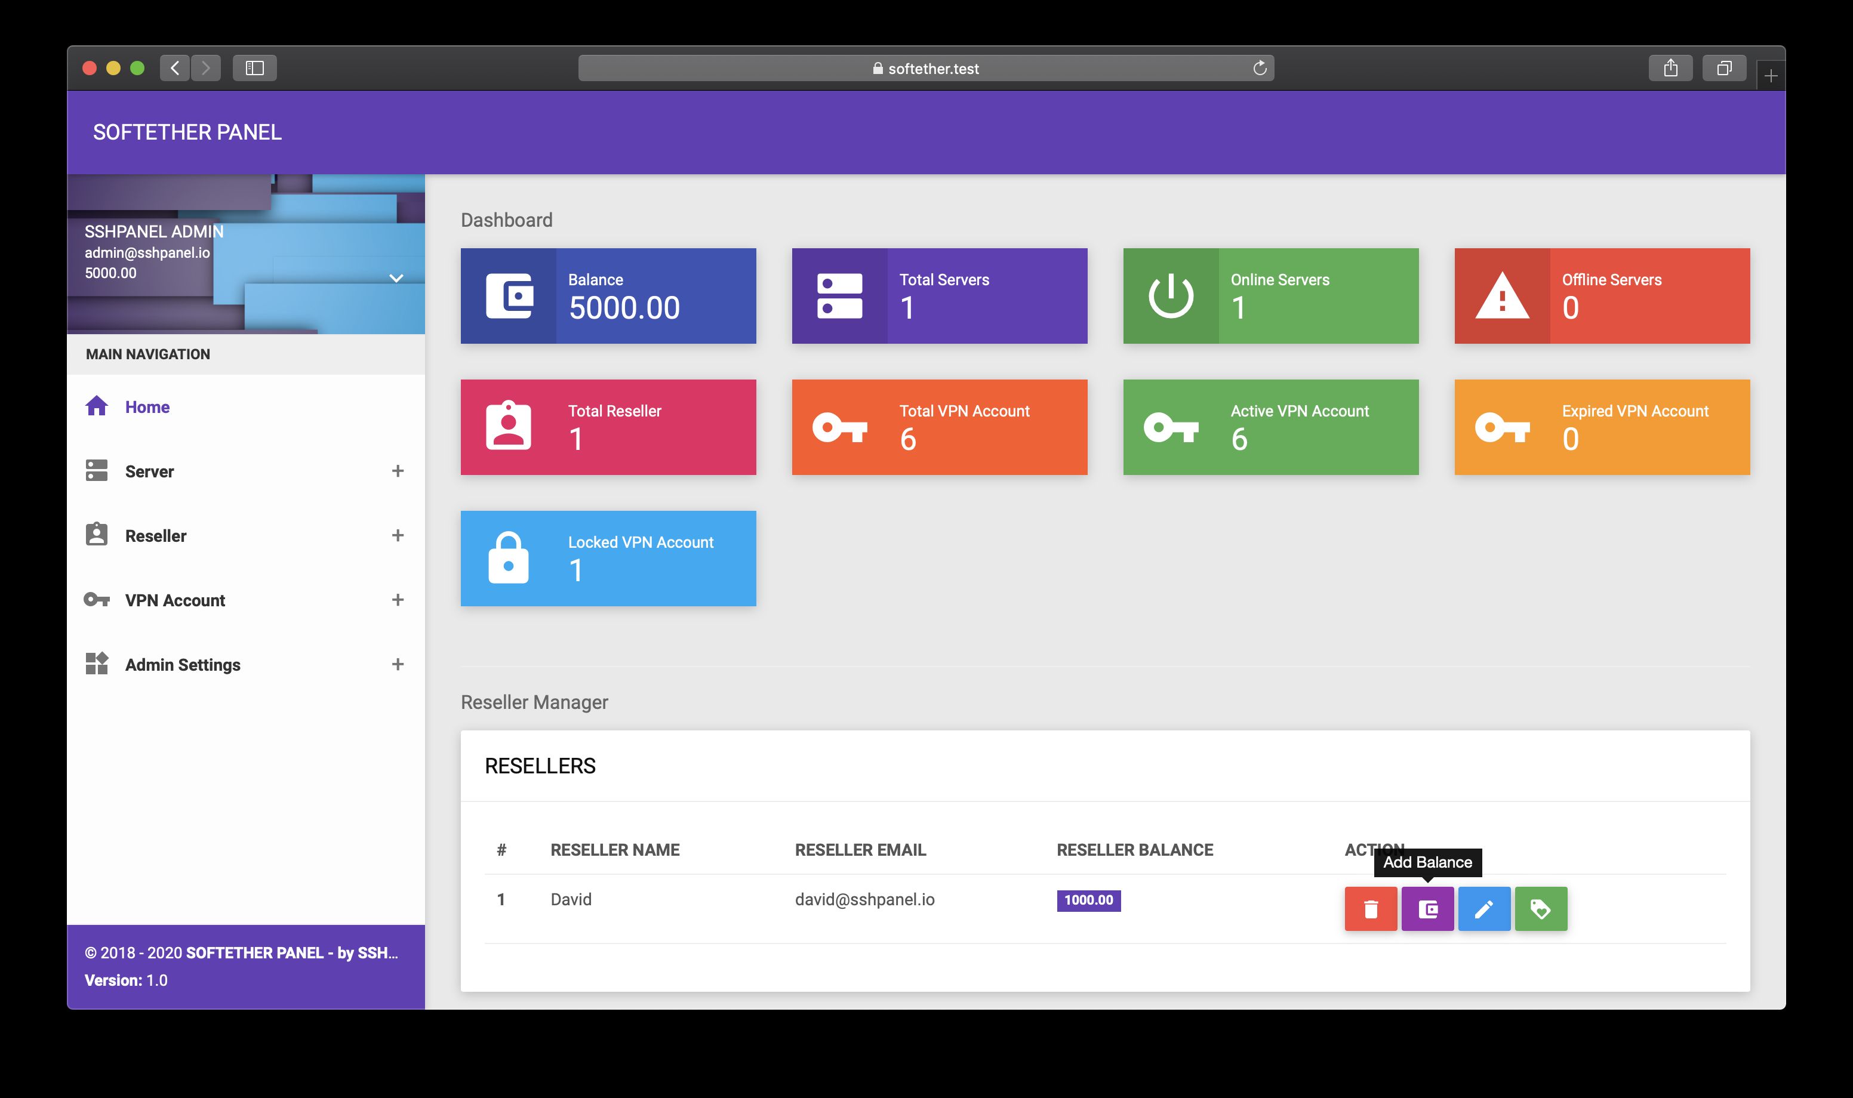Expand the VPN Account menu plus sign
The image size is (1853, 1098).
398,600
